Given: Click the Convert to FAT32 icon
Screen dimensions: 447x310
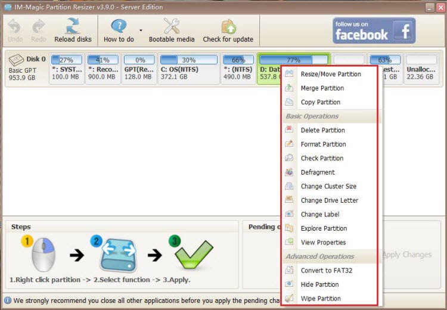Looking at the screenshot, I should point(289,270).
